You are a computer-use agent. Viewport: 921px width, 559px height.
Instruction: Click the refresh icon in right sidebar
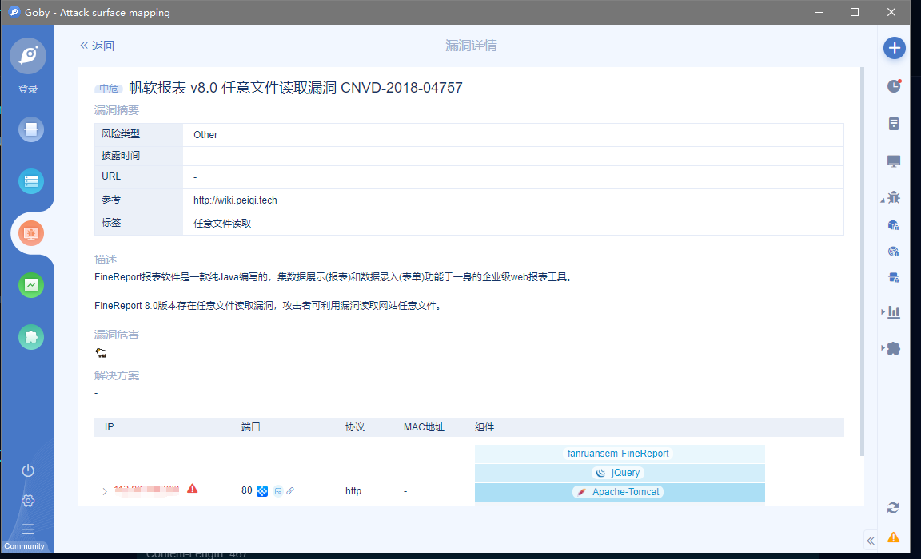(893, 508)
